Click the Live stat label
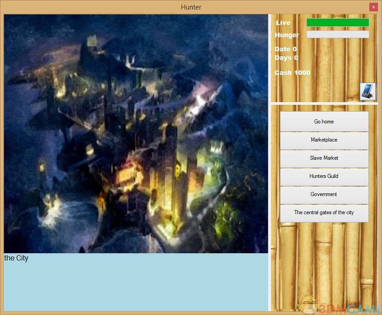 (283, 23)
